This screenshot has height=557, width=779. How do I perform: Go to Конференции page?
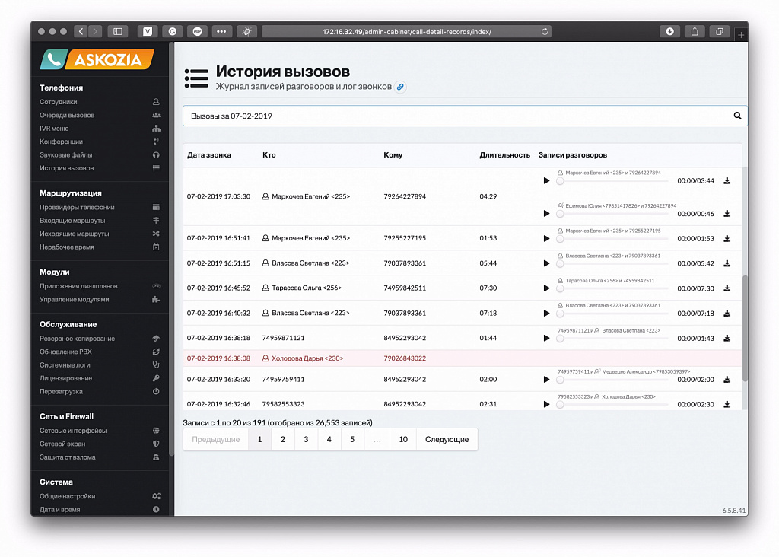(x=61, y=142)
